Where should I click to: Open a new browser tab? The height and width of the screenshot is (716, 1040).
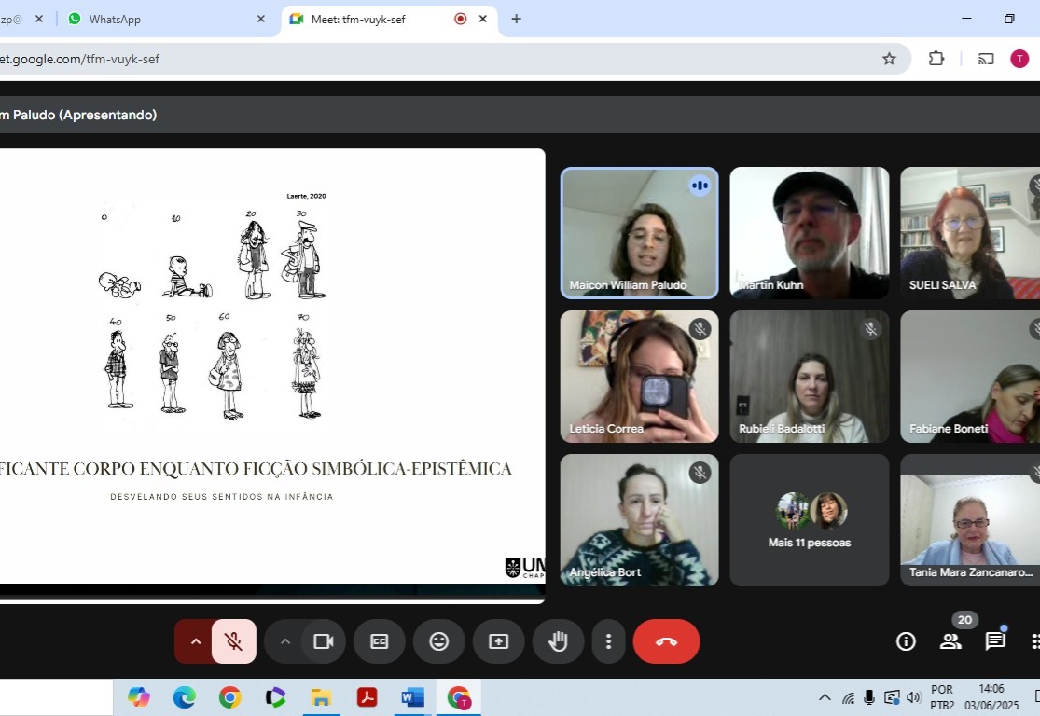pyautogui.click(x=516, y=19)
